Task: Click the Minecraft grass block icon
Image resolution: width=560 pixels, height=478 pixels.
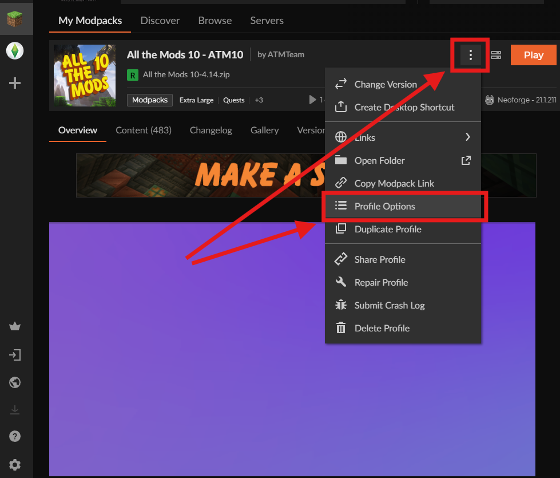Action: 15,19
